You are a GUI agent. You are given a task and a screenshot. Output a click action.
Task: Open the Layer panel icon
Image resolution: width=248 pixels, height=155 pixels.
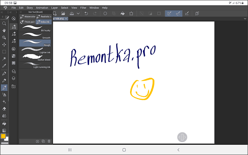[13, 78]
